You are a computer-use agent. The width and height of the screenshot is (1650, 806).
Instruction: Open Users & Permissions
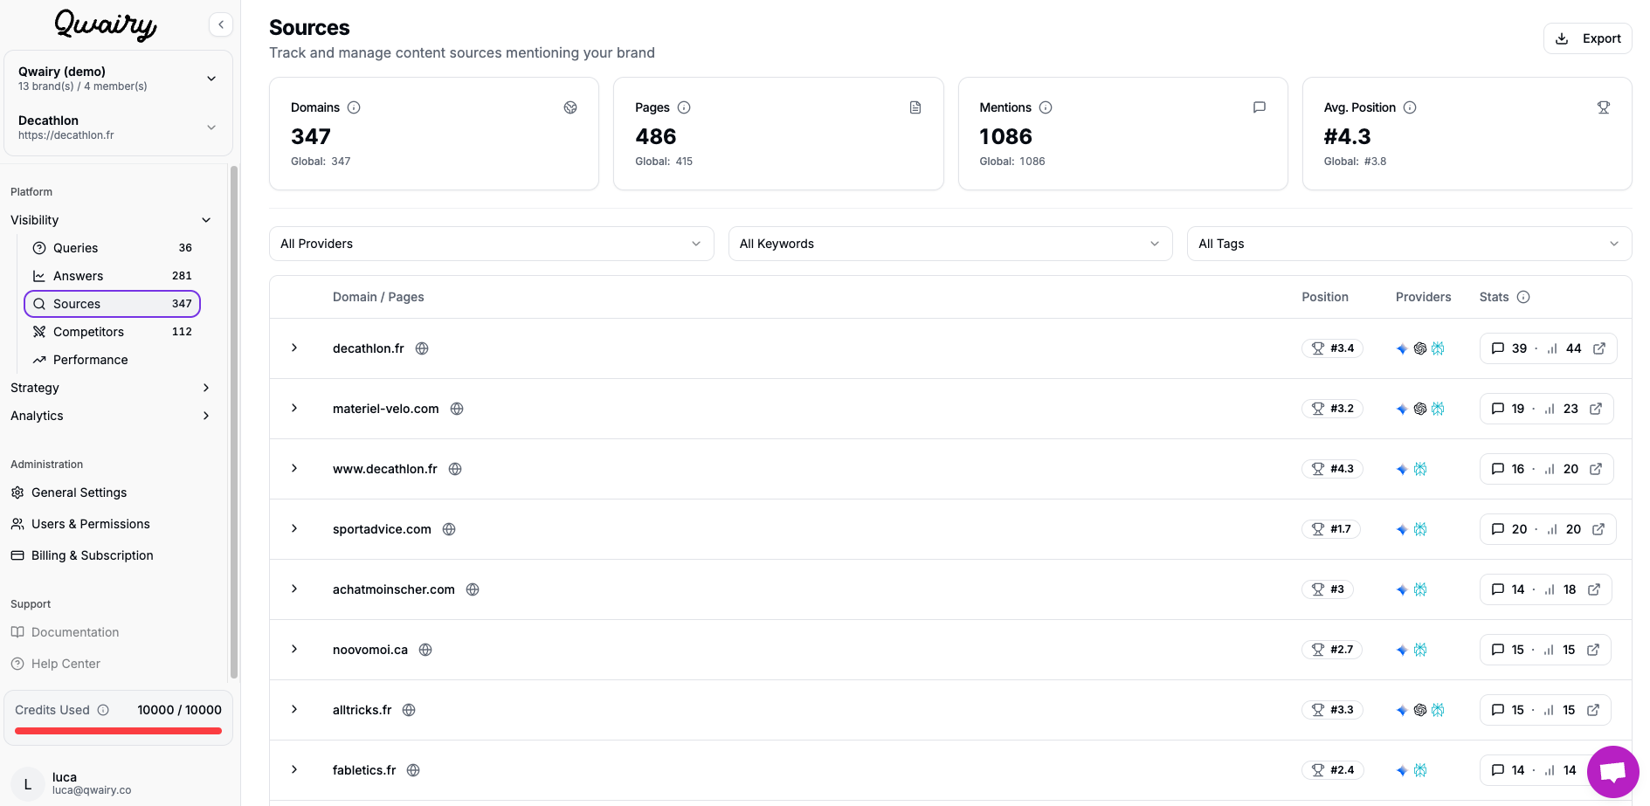(x=80, y=524)
